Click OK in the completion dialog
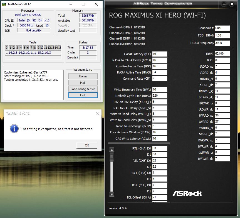Viewport: 240px width, 218px height. tap(87, 145)
